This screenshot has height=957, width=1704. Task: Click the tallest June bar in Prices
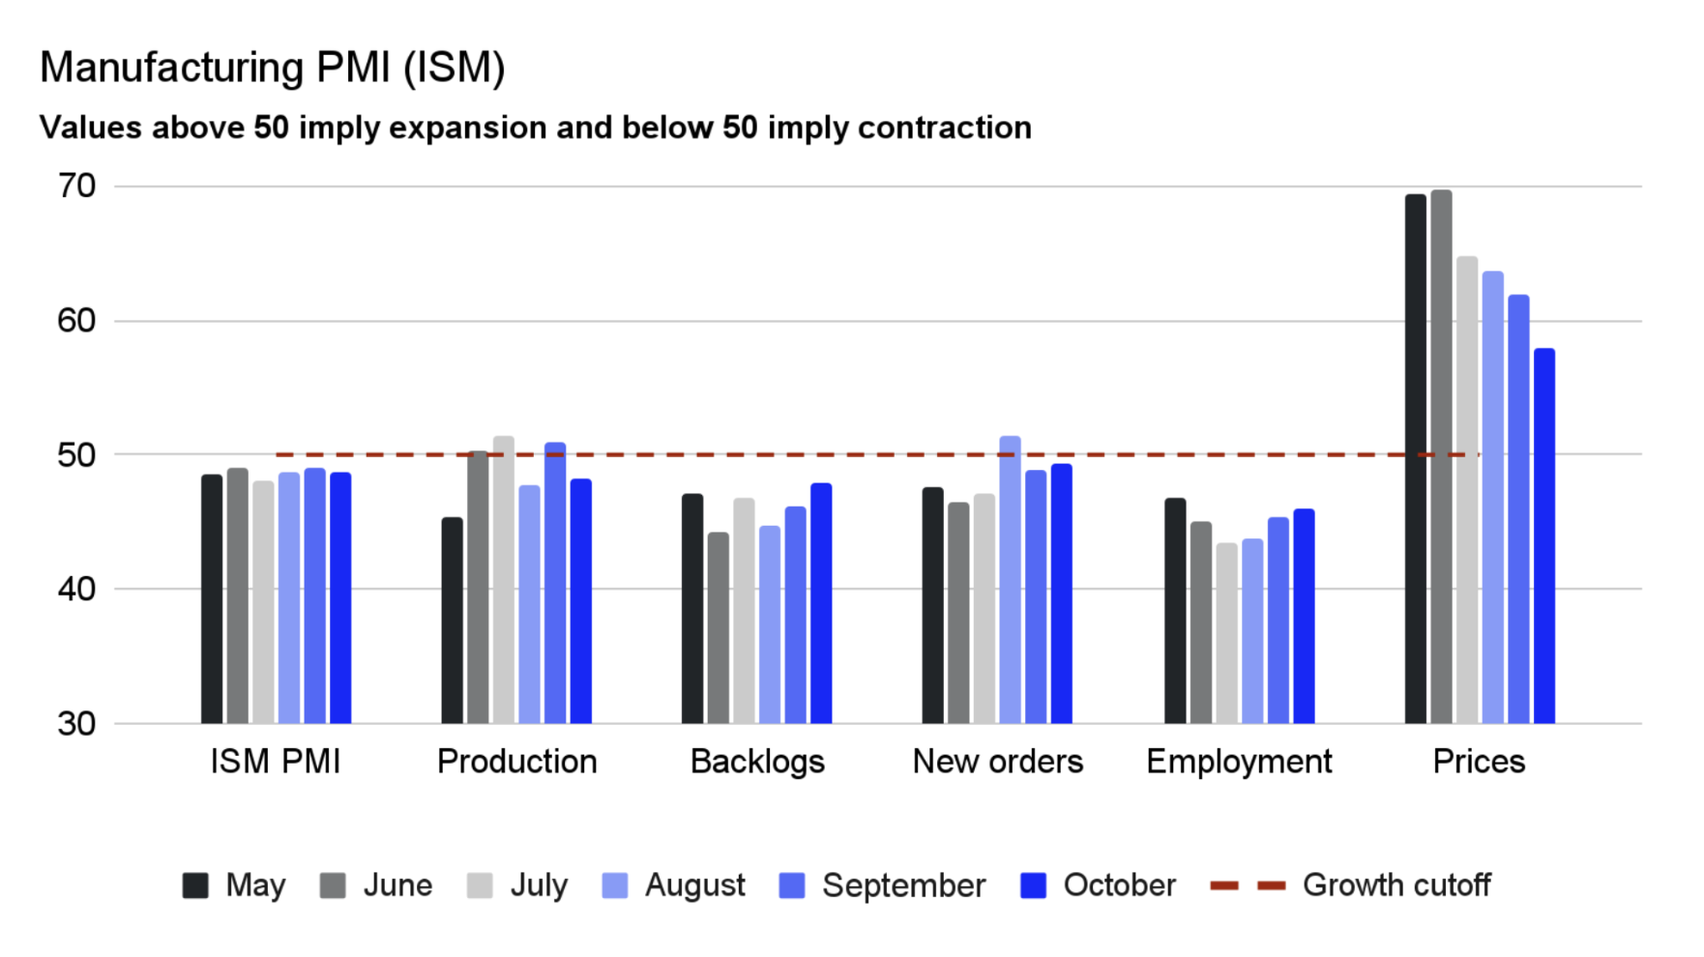(x=1441, y=456)
